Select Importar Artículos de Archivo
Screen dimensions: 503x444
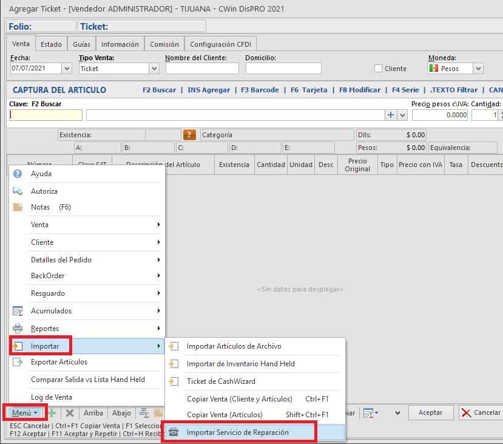[x=234, y=346]
